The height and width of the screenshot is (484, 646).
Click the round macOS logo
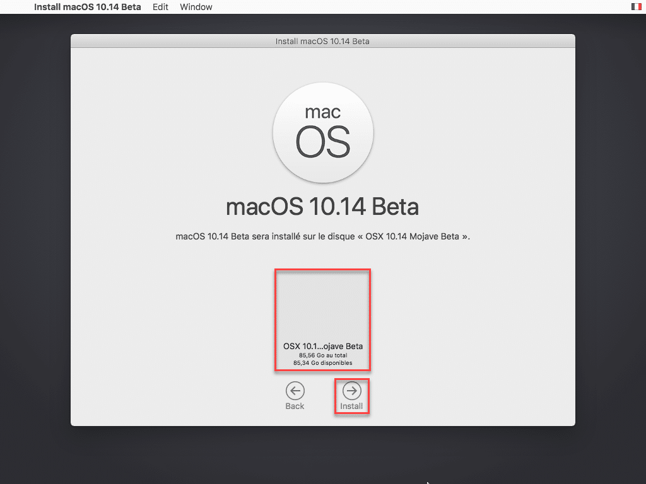pos(323,133)
